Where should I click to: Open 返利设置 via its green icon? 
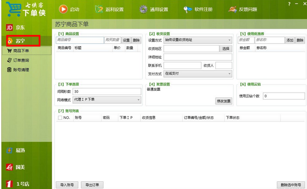[x=99, y=9]
